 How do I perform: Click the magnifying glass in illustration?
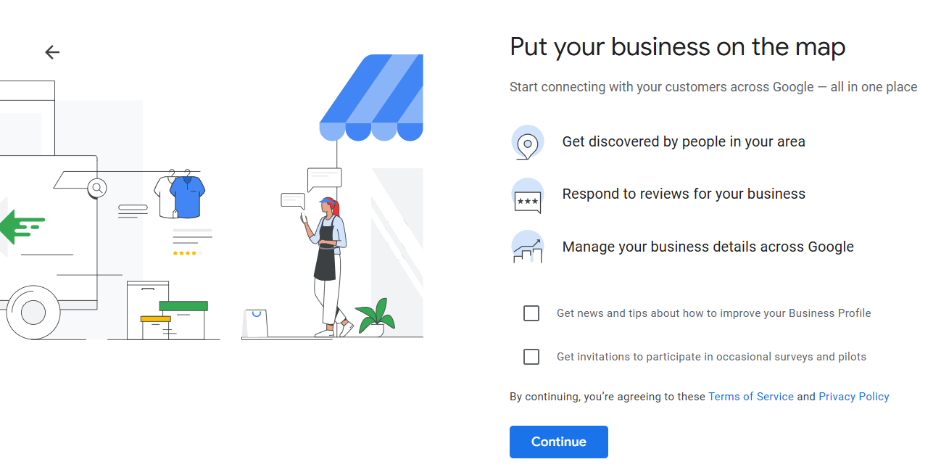[96, 189]
